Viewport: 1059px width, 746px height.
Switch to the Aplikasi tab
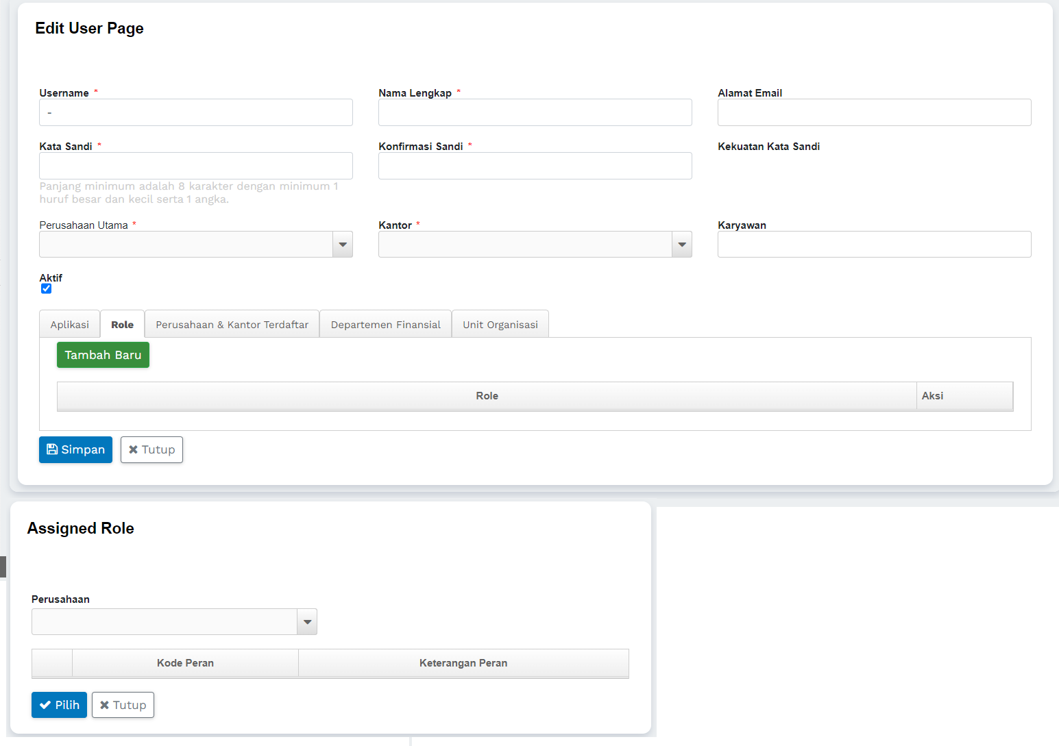click(x=69, y=325)
